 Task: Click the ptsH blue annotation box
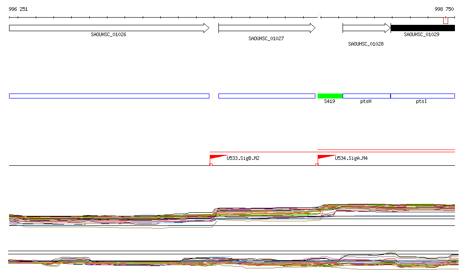(x=367, y=96)
